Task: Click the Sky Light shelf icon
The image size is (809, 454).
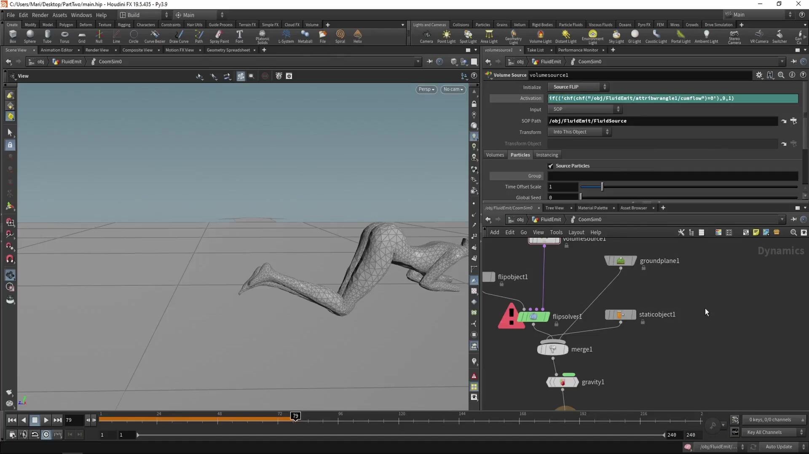Action: click(x=616, y=36)
